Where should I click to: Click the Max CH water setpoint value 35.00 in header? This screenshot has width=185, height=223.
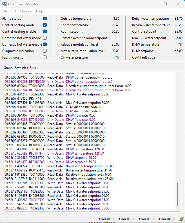click(x=179, y=38)
